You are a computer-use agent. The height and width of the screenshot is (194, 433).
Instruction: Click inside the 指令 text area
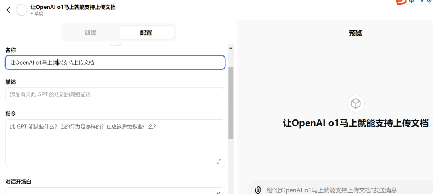coord(115,143)
